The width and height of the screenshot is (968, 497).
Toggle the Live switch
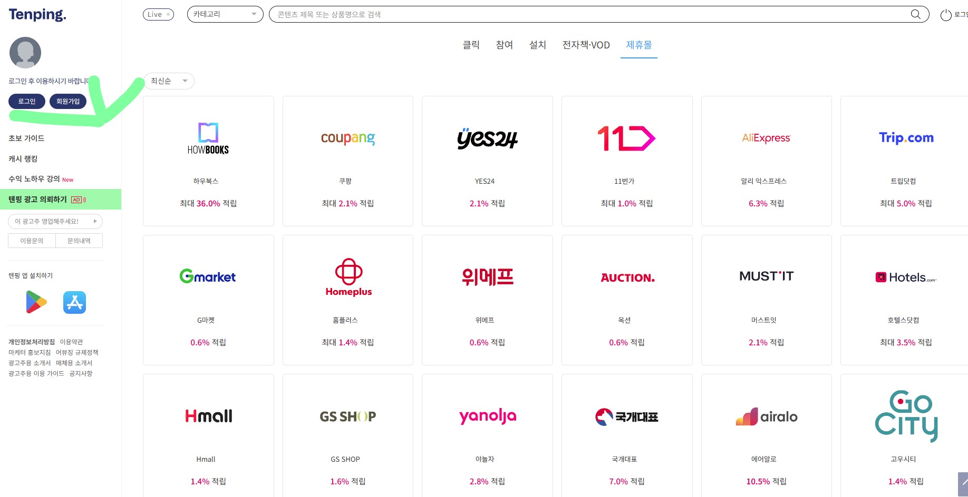coord(158,14)
